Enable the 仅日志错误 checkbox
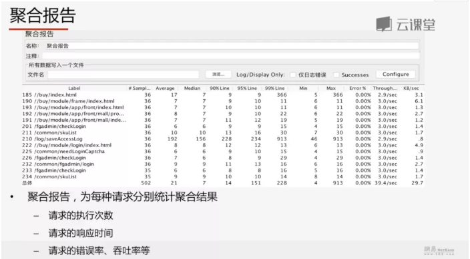Viewport: 470px width, 259px height. click(293, 75)
